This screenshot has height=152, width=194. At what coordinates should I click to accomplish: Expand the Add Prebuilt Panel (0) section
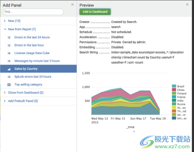5,101
